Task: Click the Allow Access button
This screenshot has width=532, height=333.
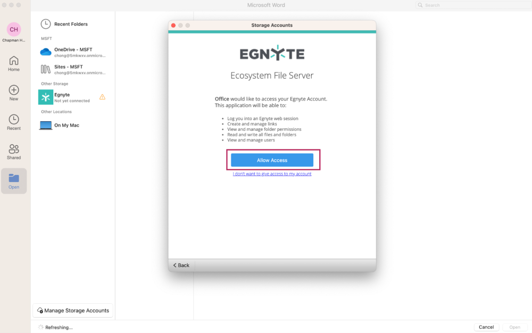Action: coord(272,160)
